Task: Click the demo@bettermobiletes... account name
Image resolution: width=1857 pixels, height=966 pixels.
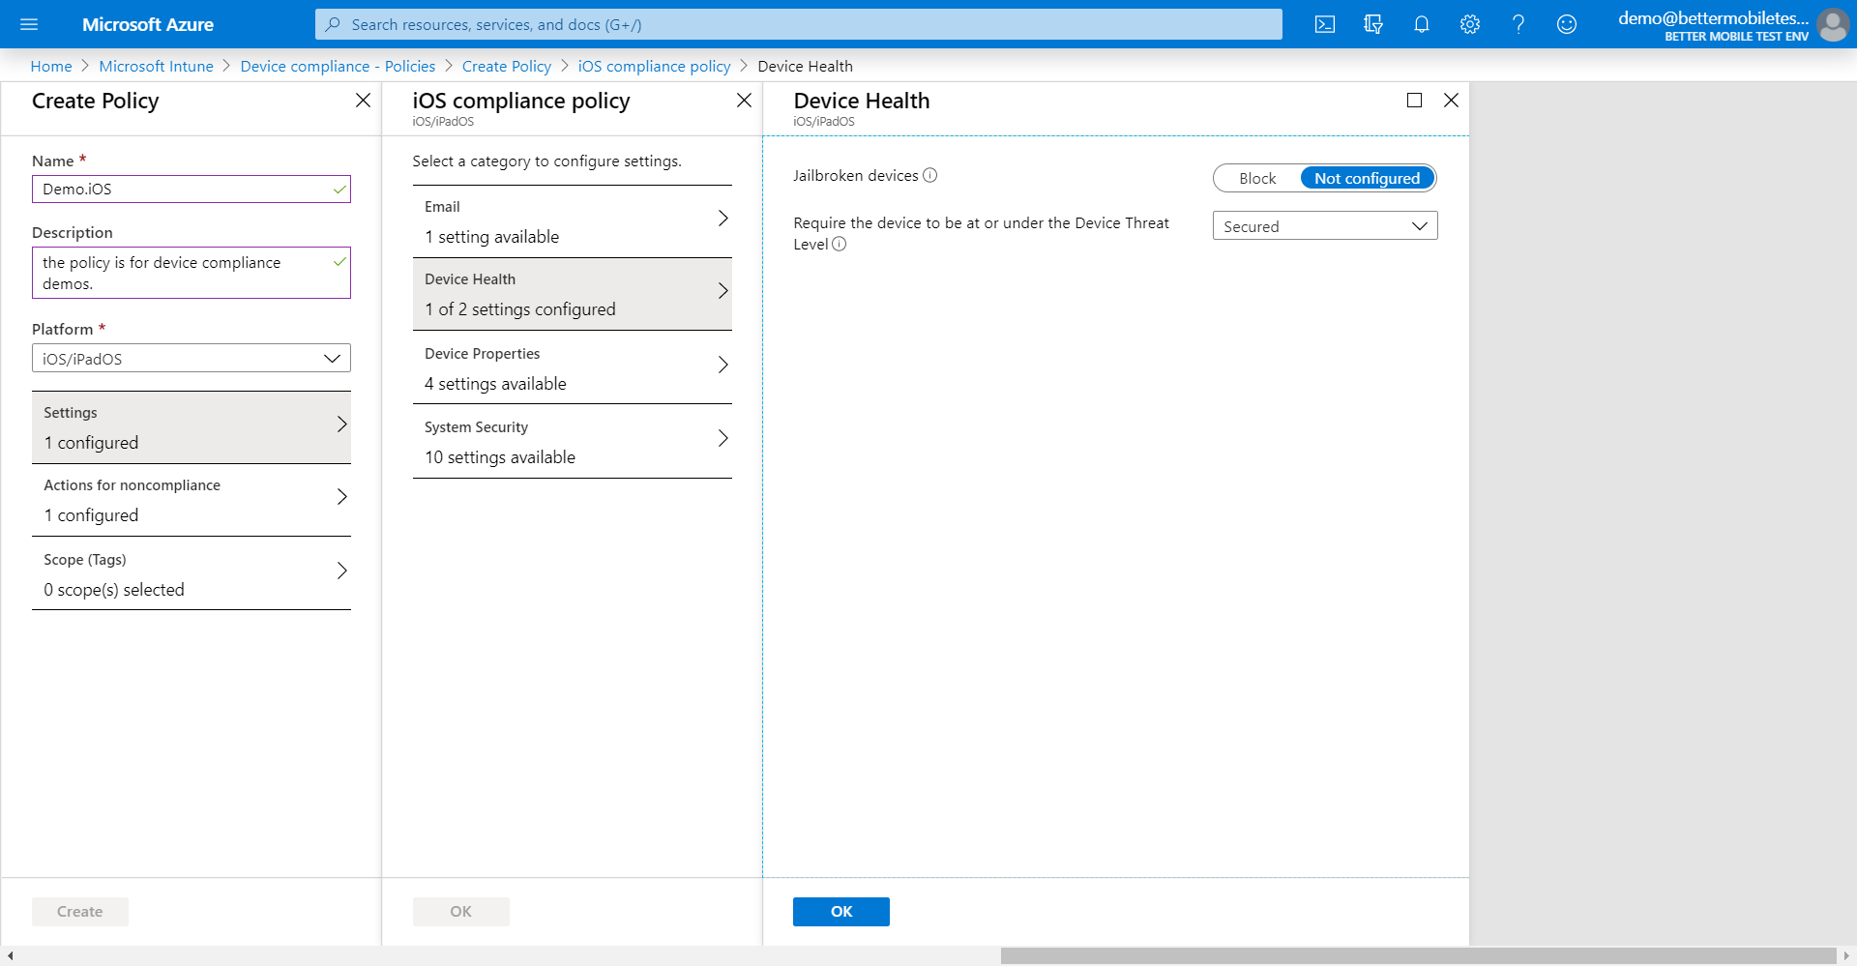Action: 1713,17
